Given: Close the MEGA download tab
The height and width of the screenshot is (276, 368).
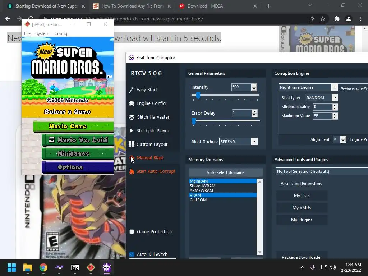Looking at the screenshot, I should (x=255, y=6).
